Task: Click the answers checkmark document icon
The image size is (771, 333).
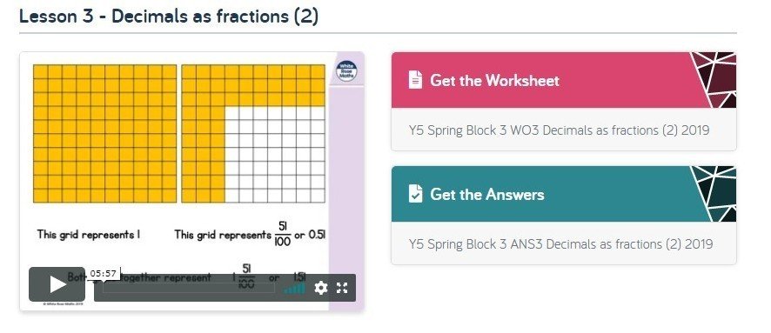Action: (x=415, y=194)
